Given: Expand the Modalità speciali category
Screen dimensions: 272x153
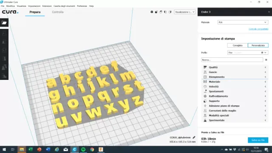Looking at the screenshot, I should coord(235,115).
